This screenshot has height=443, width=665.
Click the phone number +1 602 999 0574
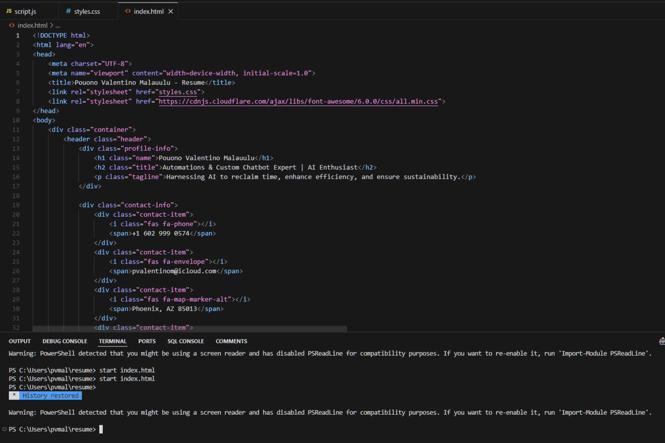click(161, 234)
